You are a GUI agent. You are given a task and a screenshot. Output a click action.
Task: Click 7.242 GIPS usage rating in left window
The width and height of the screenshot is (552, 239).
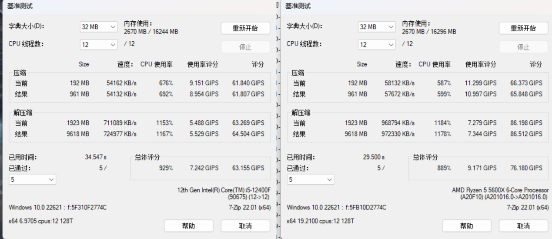click(204, 168)
